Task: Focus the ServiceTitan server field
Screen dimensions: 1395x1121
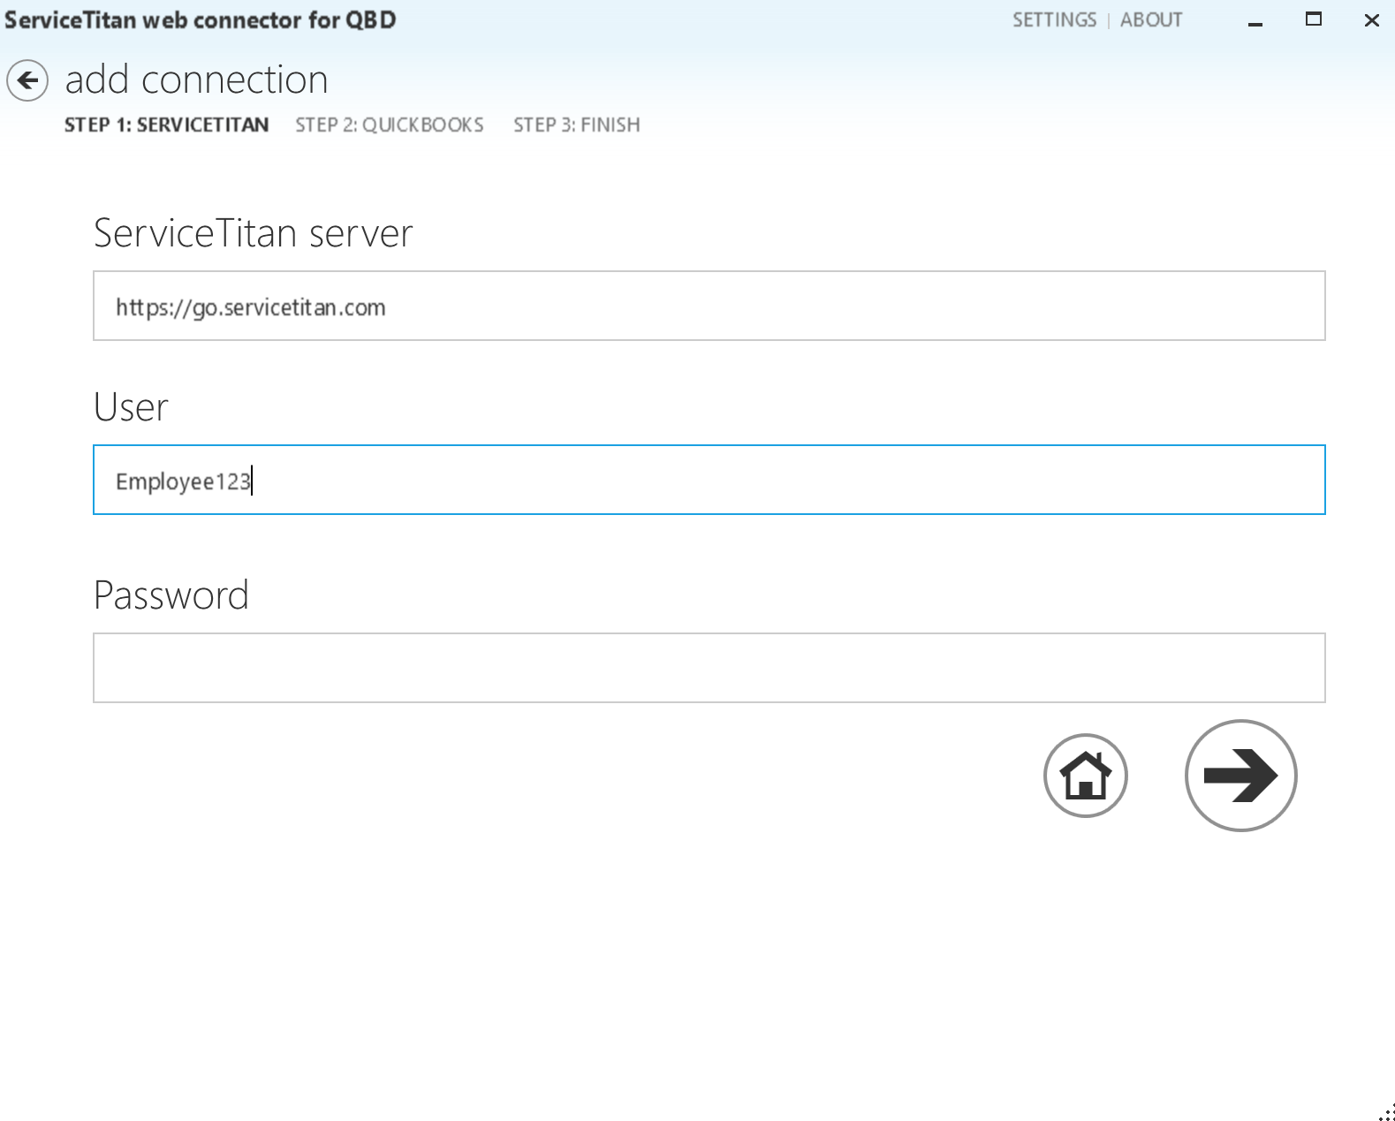Action: 709,306
